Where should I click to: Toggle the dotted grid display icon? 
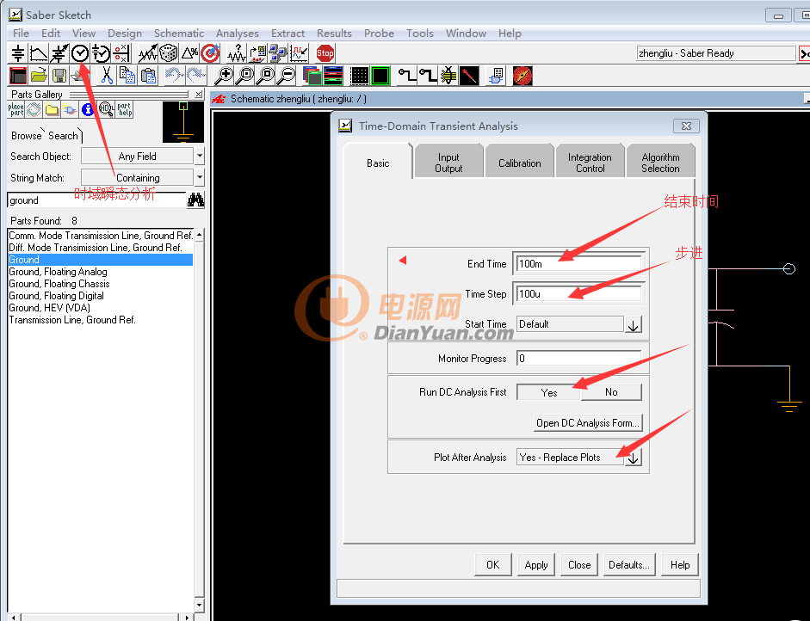[x=360, y=76]
